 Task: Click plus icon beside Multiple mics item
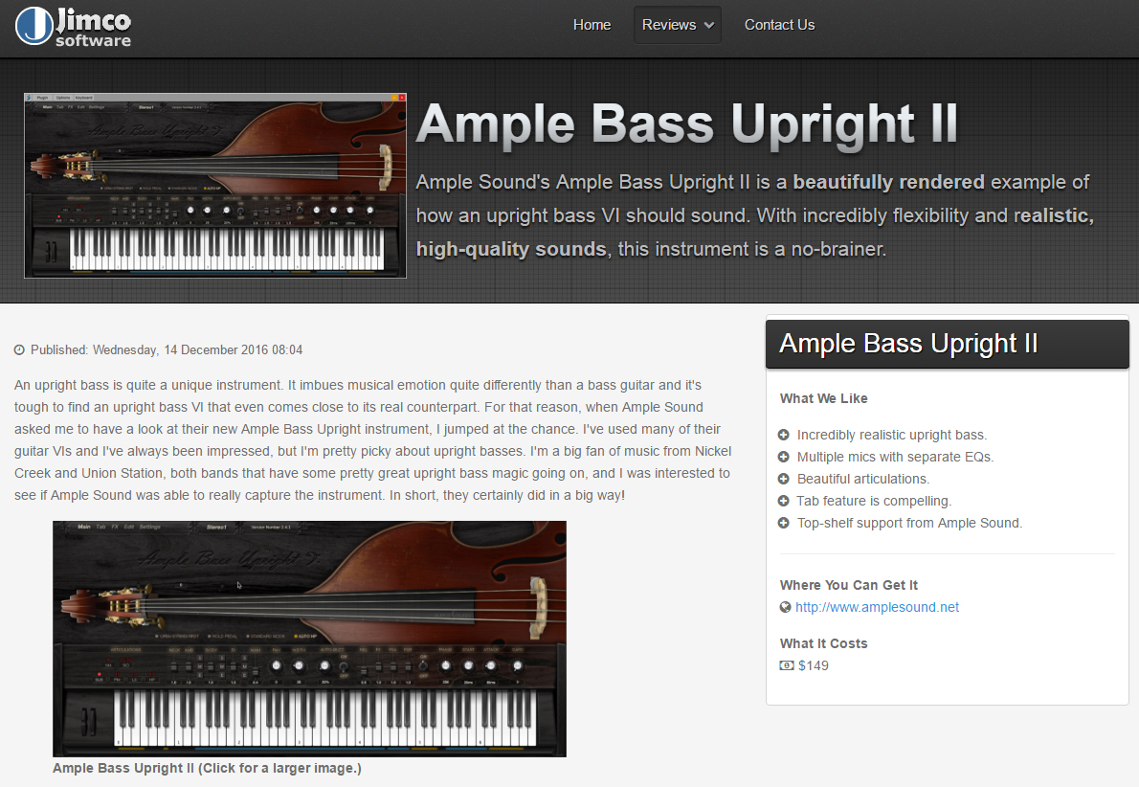point(784,457)
